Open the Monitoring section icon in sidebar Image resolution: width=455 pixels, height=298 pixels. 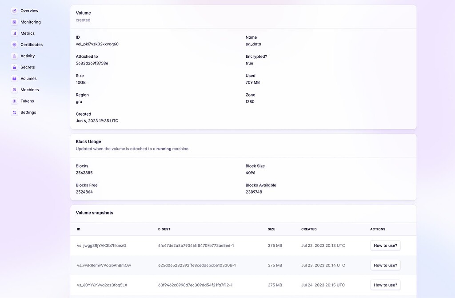(x=15, y=22)
